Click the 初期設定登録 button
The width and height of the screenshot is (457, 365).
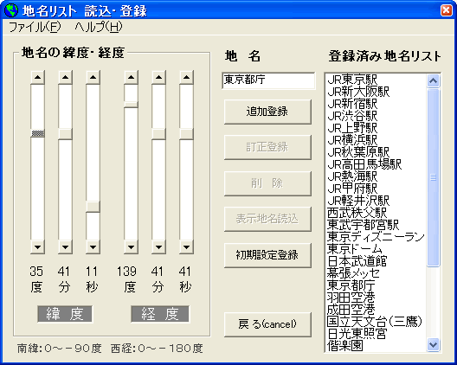(267, 255)
